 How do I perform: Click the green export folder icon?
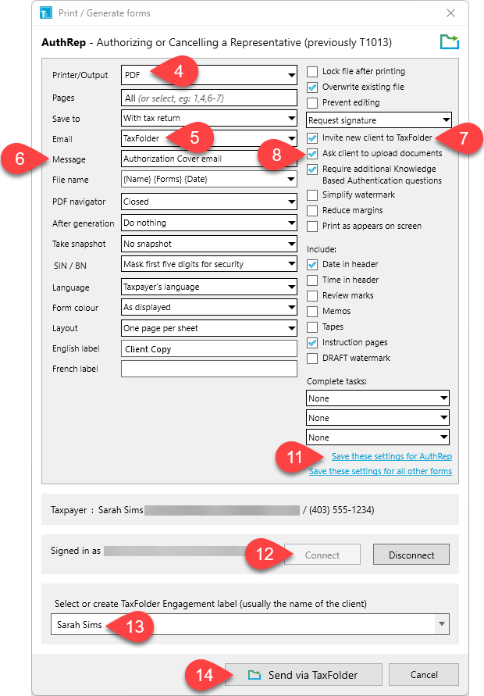coord(450,42)
